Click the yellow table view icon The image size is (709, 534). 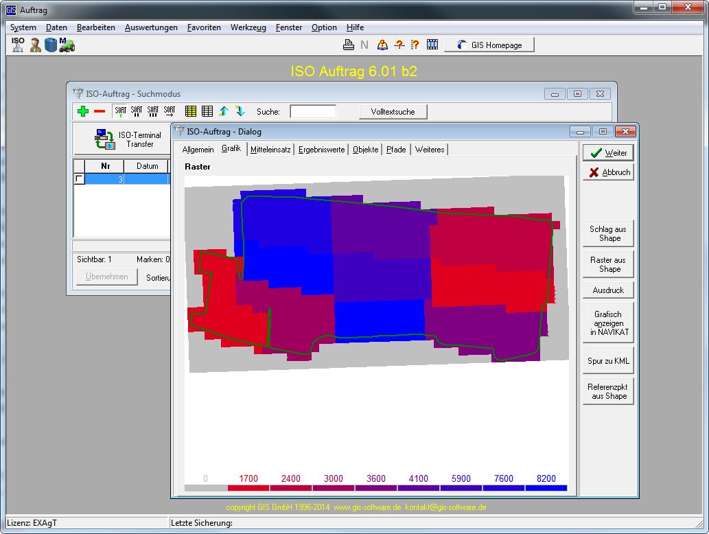point(191,111)
